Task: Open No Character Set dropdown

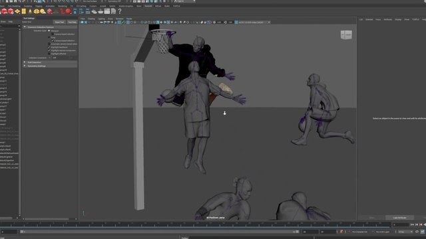Action: tap(361, 232)
